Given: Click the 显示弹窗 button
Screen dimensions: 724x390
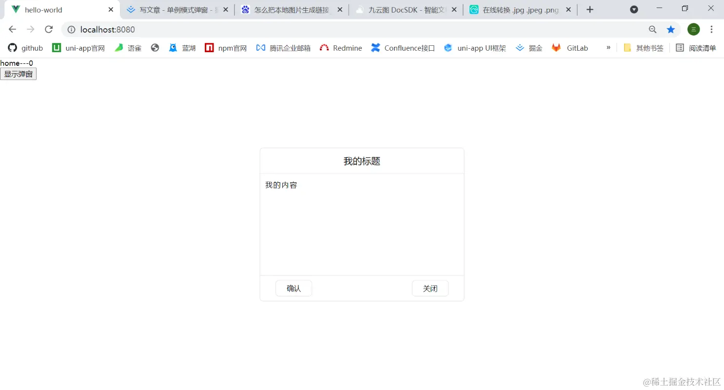Looking at the screenshot, I should point(18,74).
